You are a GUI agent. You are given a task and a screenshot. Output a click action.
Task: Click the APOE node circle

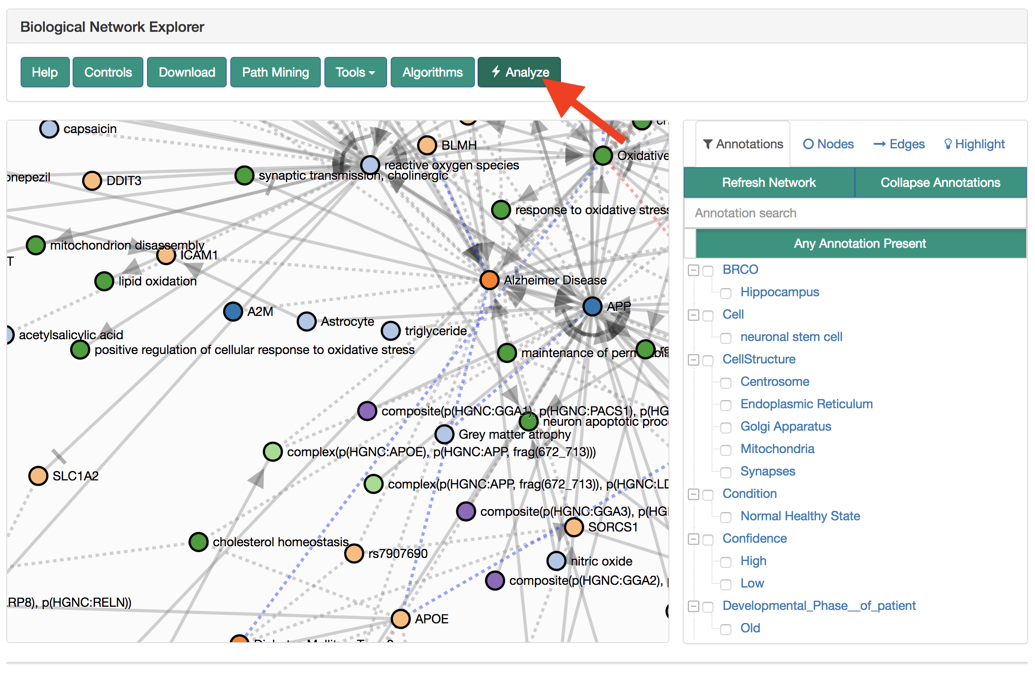tap(401, 619)
